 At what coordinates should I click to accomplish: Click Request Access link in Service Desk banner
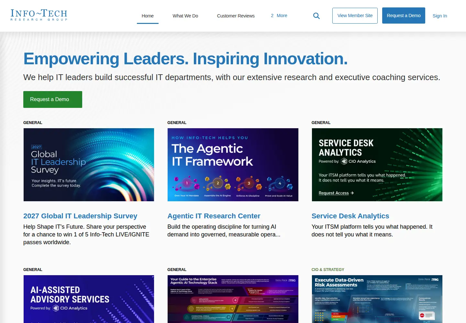point(336,193)
